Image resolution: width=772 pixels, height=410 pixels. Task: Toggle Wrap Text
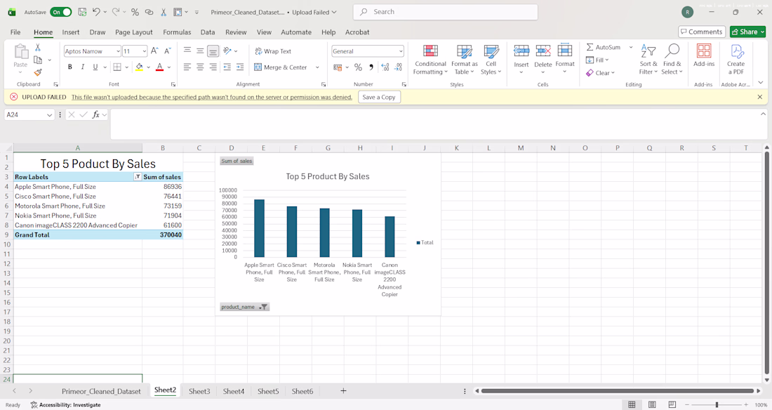273,51
